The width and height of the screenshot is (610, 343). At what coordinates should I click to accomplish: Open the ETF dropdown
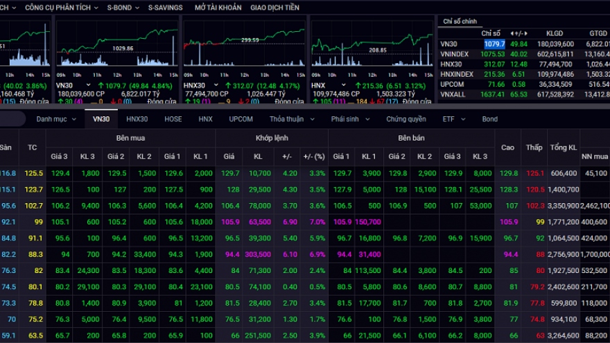click(x=453, y=119)
